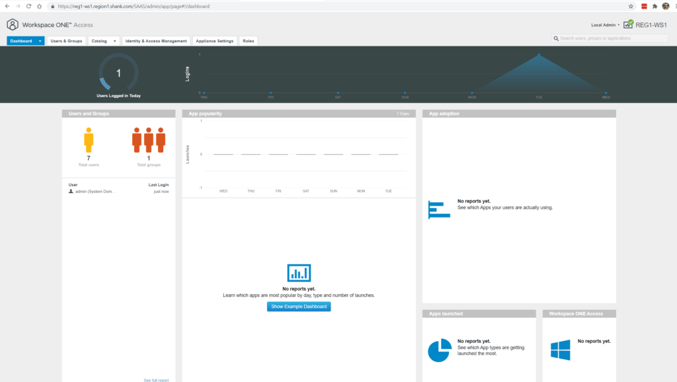Click the App adoption horizontal bars icon
This screenshot has width=677, height=382.
(x=439, y=210)
